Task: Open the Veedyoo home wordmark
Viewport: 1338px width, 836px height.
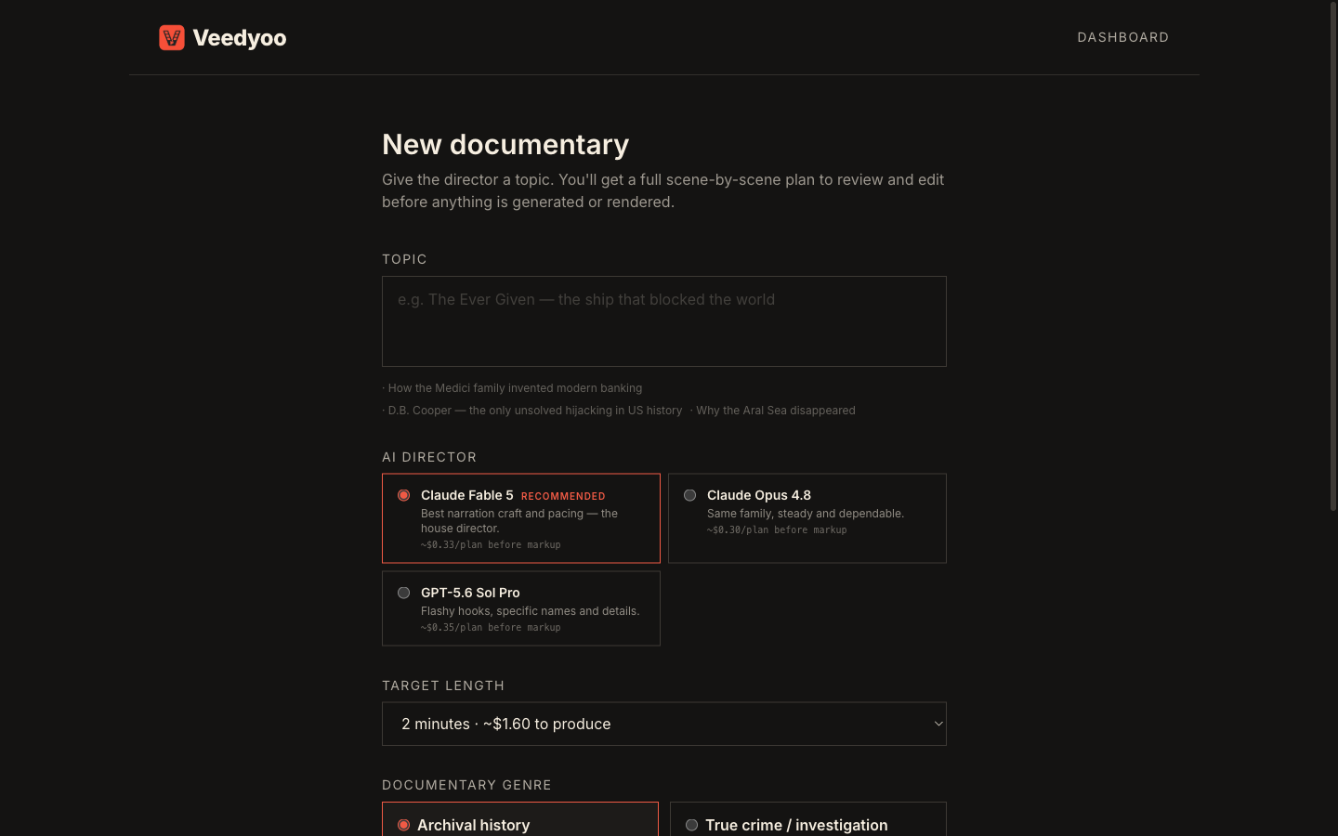Action: coord(240,38)
